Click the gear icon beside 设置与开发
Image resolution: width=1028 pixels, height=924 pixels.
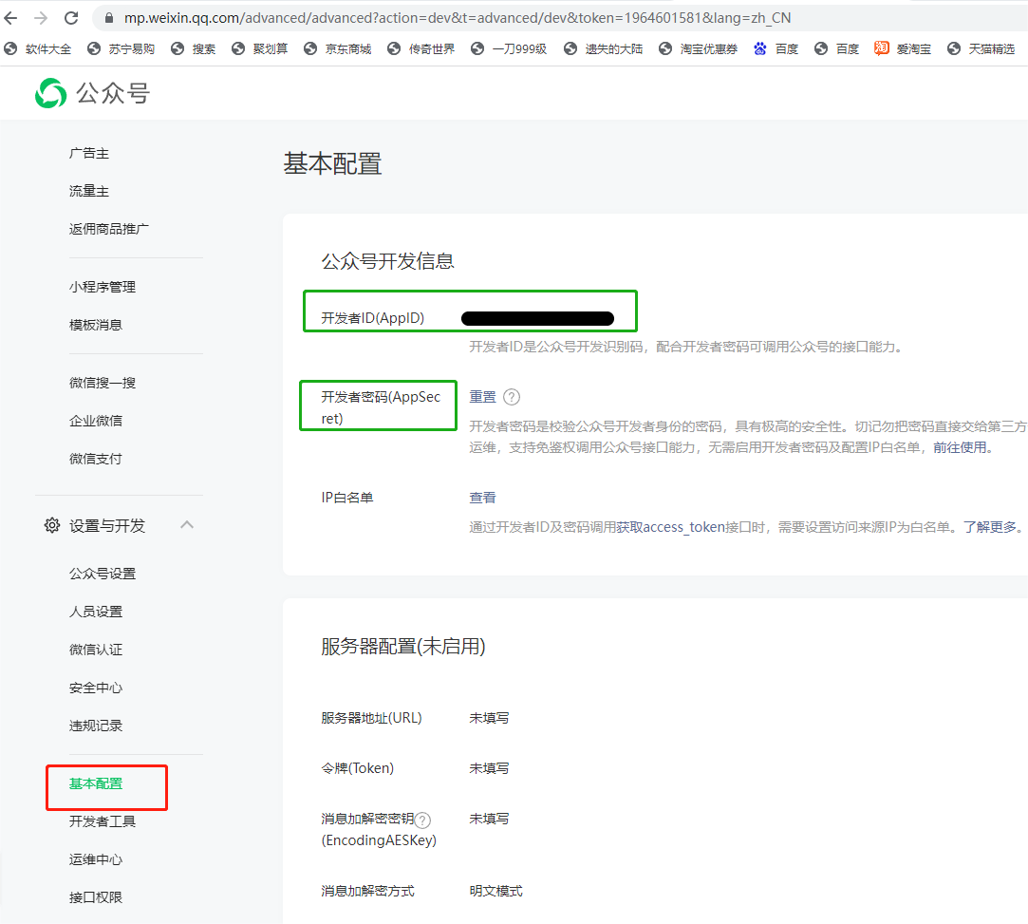tap(52, 525)
